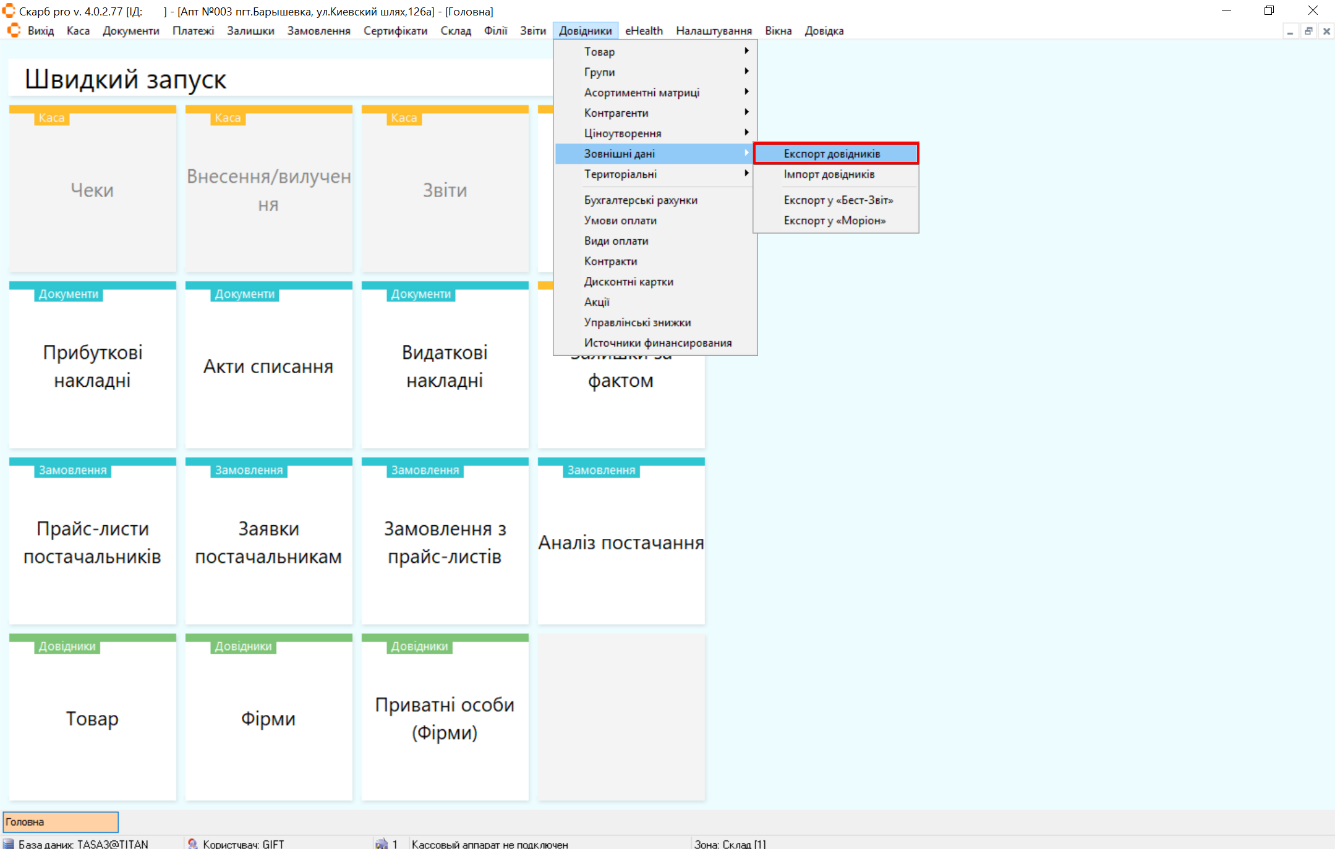Open the eHealth menu
This screenshot has width=1335, height=849.
tap(643, 30)
